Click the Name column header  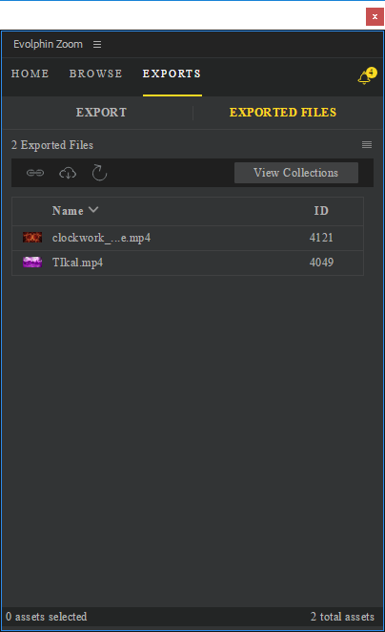pos(68,211)
